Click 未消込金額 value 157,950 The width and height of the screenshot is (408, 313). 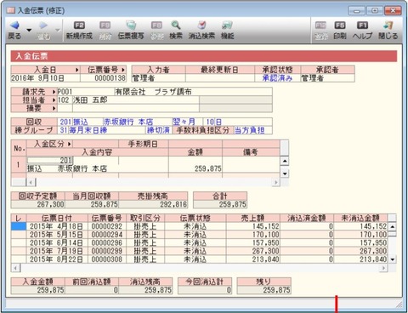[x=360, y=242]
